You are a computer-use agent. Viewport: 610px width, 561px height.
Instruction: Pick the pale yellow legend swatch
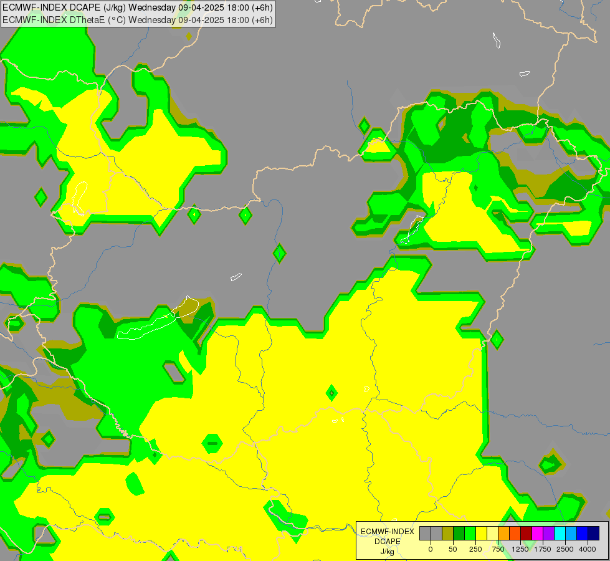(492, 533)
